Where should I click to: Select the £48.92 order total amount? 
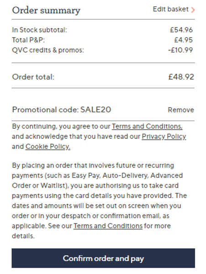(181, 77)
